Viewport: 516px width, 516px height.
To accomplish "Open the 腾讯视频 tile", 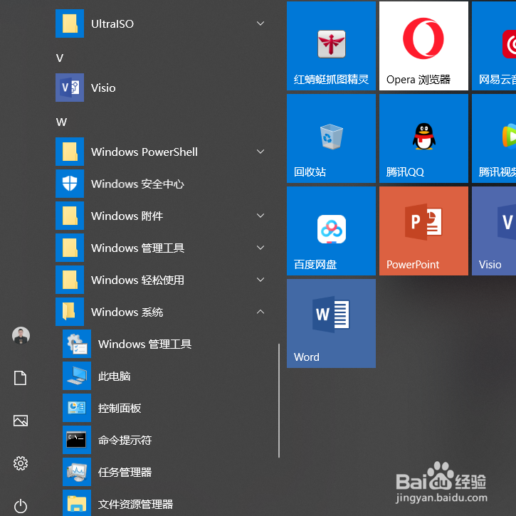I will (x=494, y=138).
